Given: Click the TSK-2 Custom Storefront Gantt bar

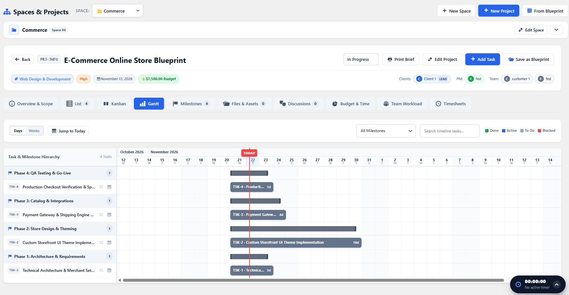Looking at the screenshot, I should click(296, 242).
